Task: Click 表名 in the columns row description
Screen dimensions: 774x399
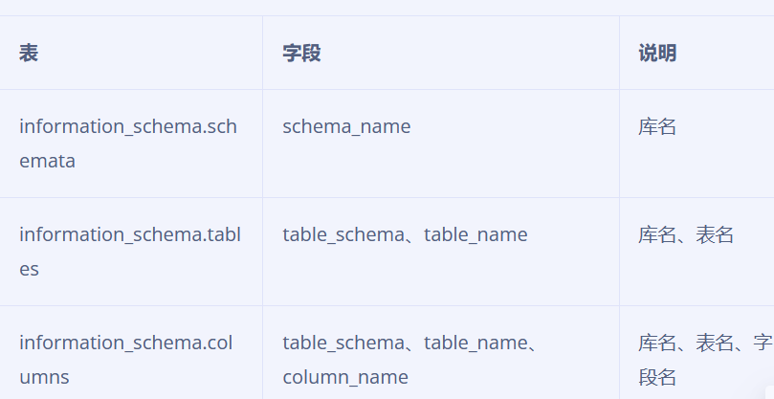Action: click(715, 344)
